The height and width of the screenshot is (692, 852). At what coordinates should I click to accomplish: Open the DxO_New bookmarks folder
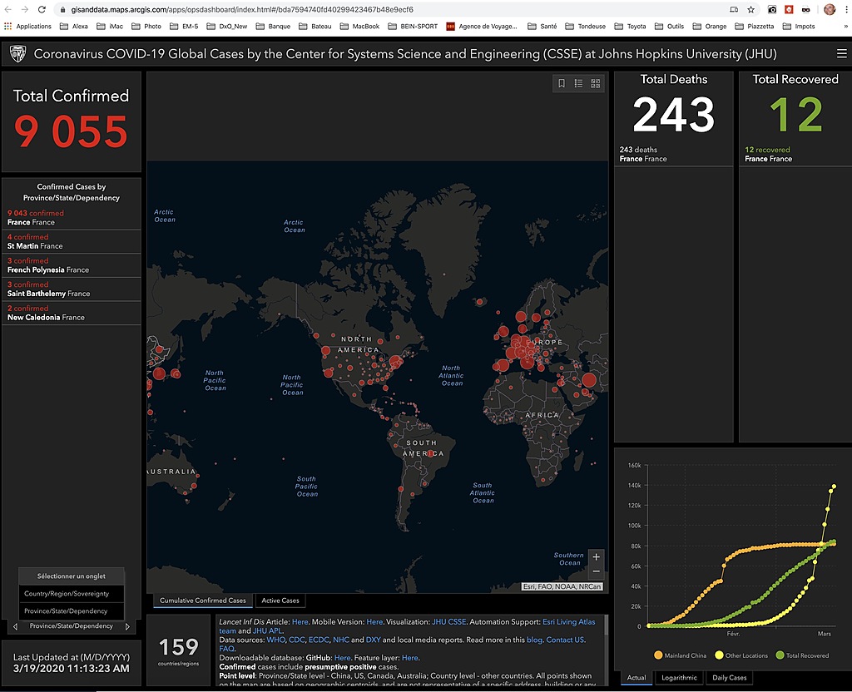click(x=227, y=26)
